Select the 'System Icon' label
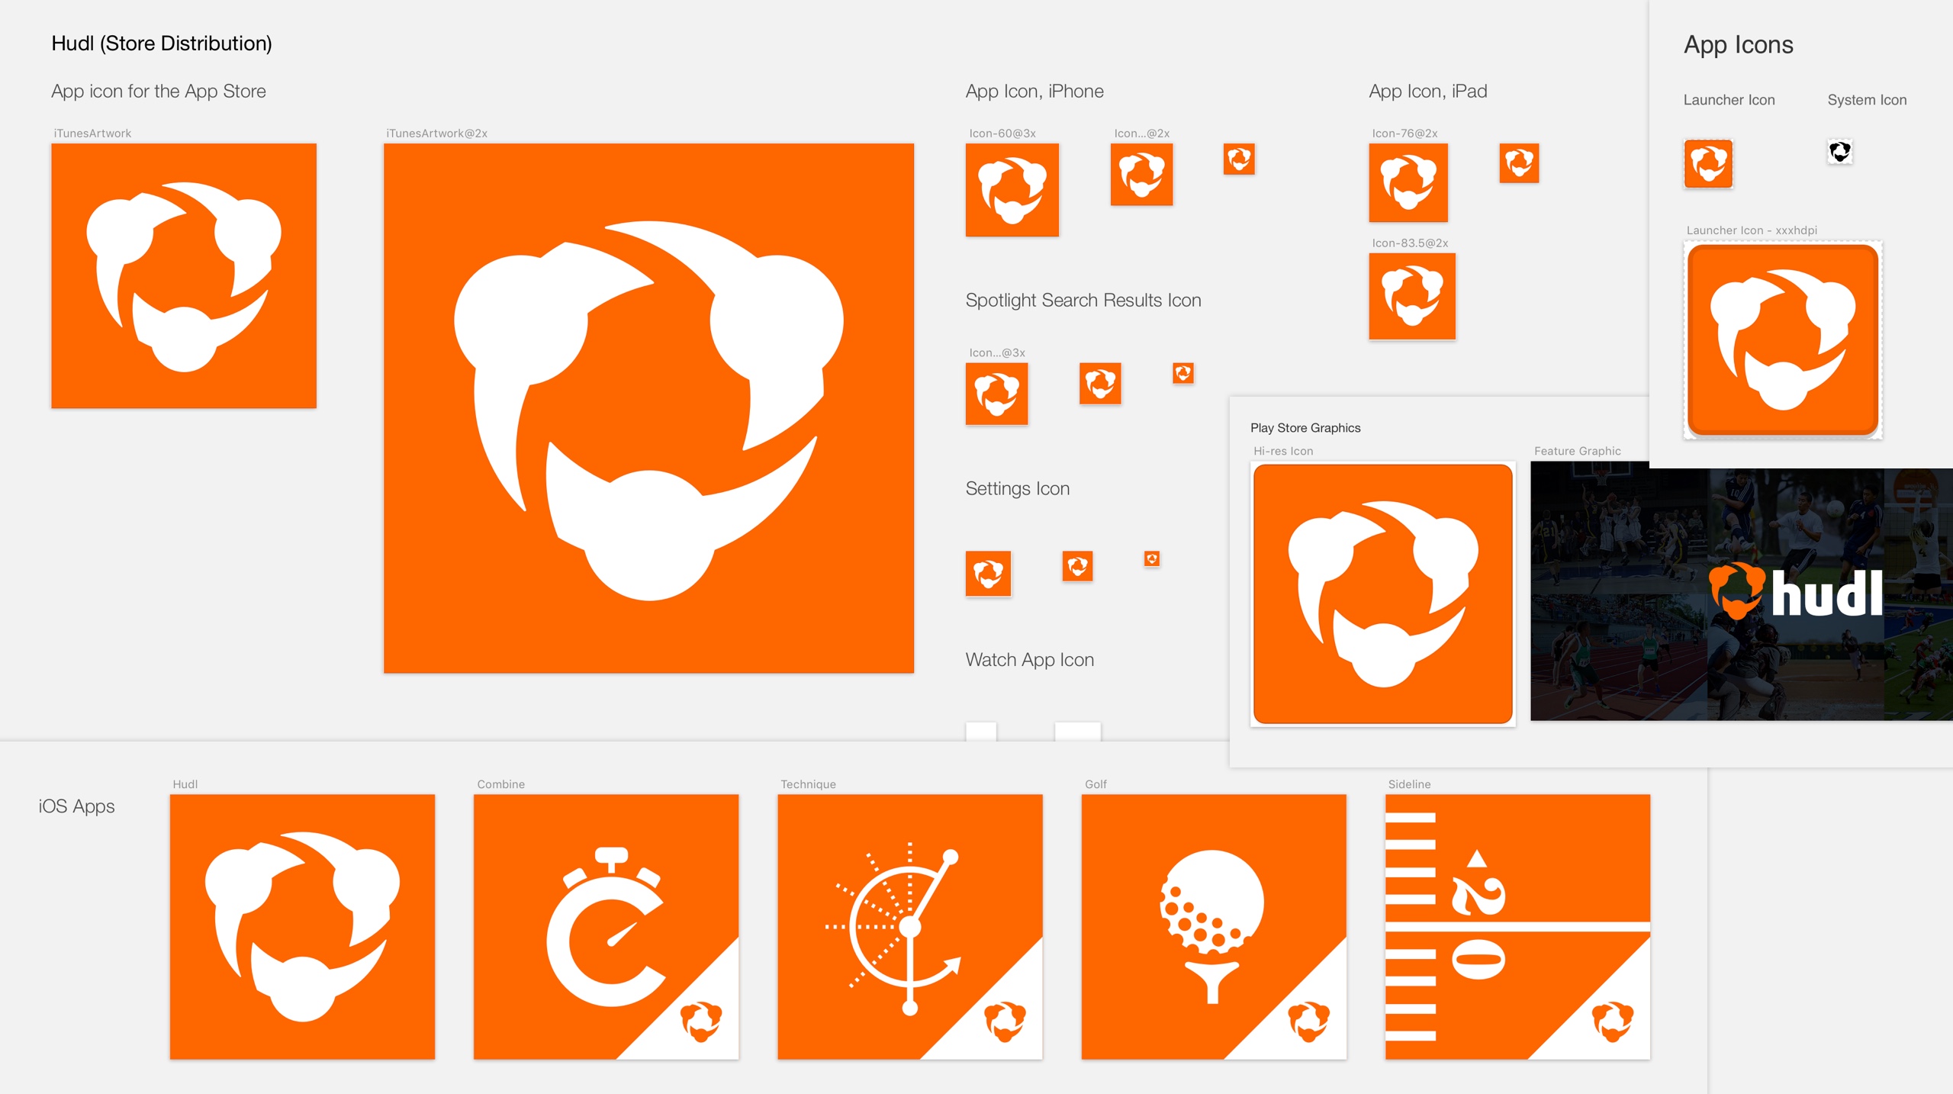The height and width of the screenshot is (1094, 1953). (x=1867, y=100)
